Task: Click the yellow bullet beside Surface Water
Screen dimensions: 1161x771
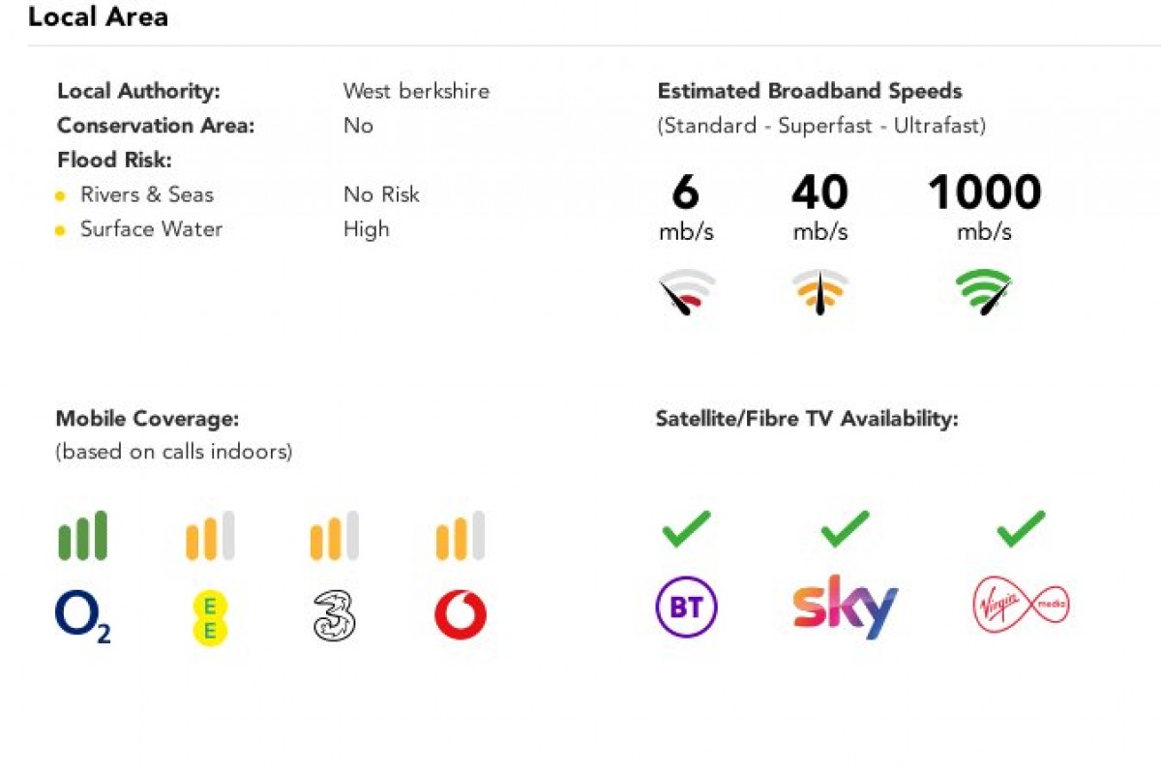Action: coord(60,231)
